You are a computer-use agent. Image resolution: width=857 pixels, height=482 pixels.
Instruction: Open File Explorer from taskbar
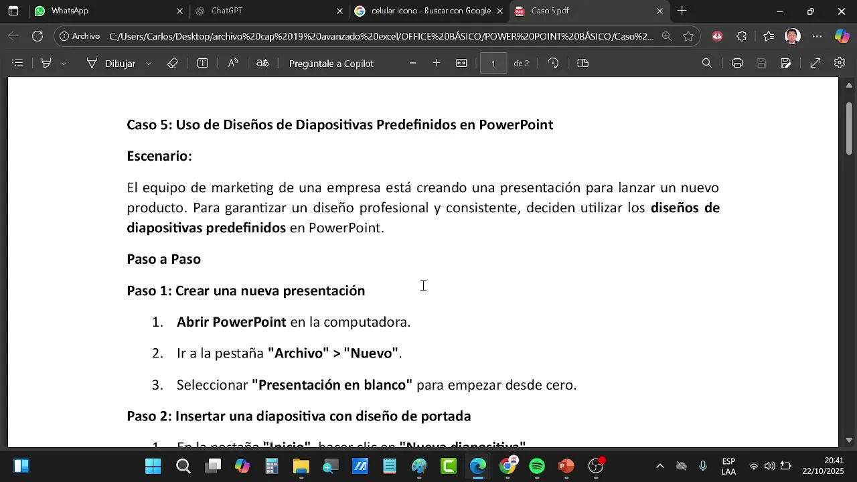(301, 466)
